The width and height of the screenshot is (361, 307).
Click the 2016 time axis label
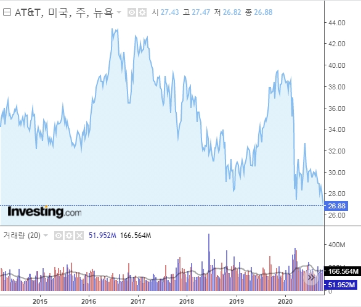(x=89, y=301)
